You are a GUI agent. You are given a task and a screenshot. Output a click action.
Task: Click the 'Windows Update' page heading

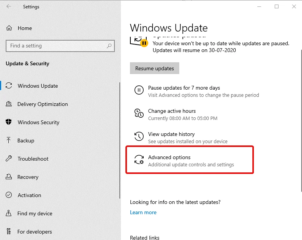pos(169,28)
